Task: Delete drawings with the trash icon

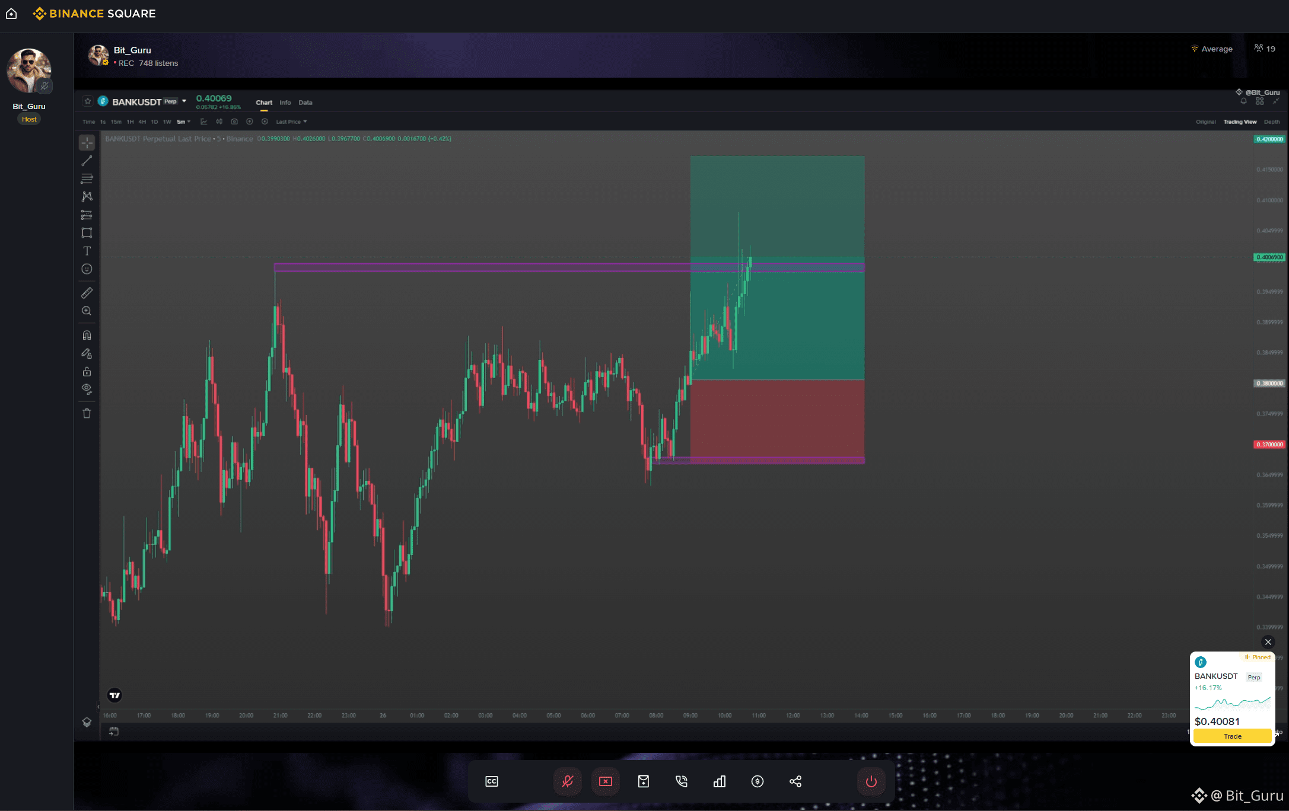Action: click(87, 413)
